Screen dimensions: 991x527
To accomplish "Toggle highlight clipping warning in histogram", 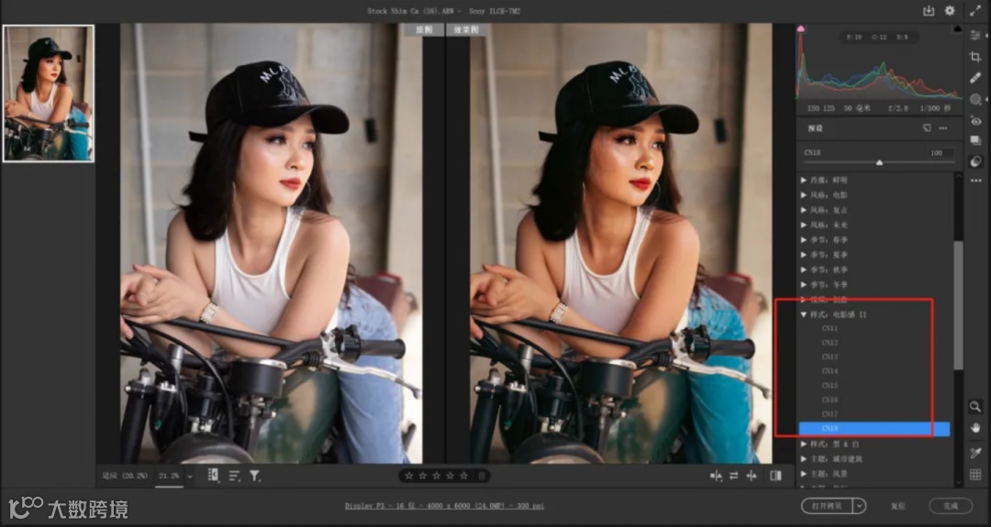I will 957,29.
